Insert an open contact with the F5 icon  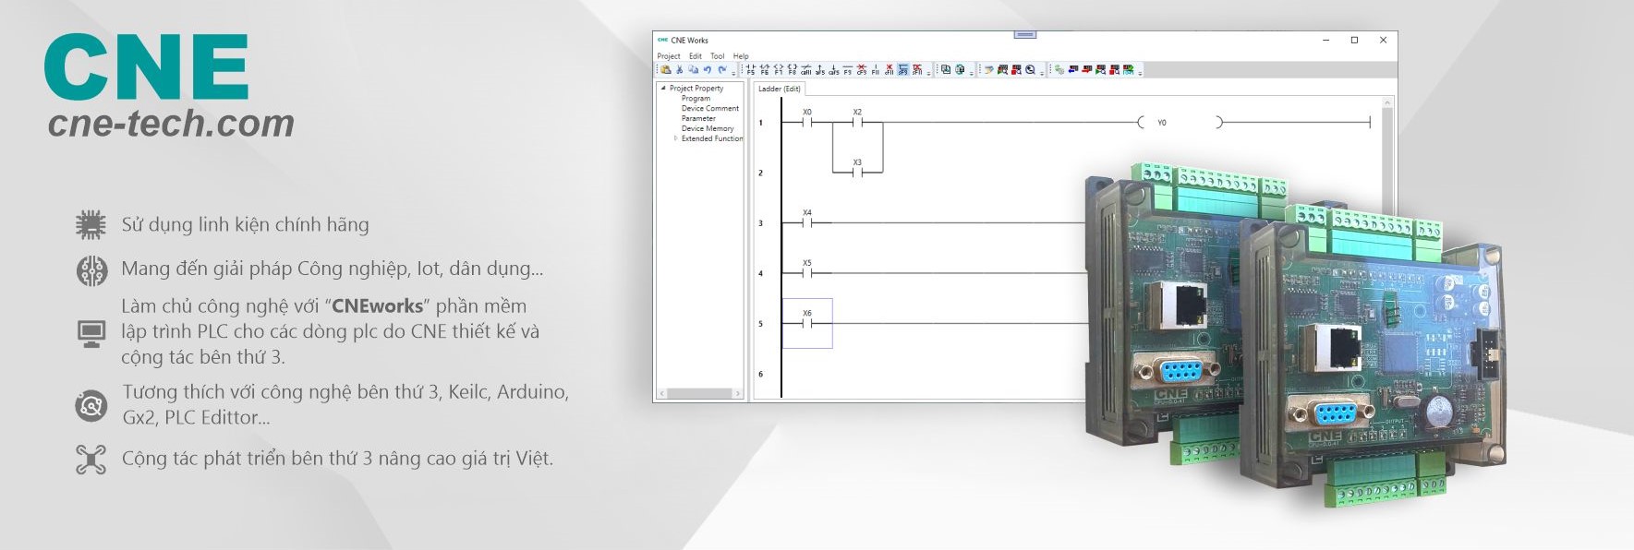tap(751, 69)
